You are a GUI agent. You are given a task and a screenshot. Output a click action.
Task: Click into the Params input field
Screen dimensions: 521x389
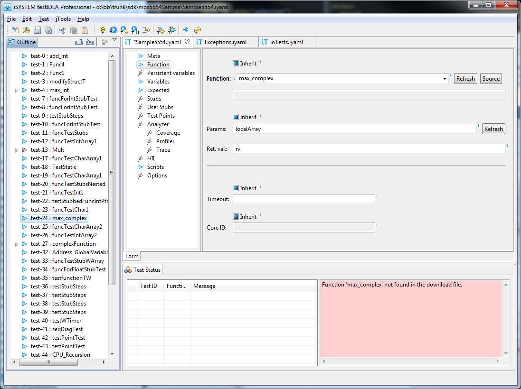pyautogui.click(x=354, y=129)
